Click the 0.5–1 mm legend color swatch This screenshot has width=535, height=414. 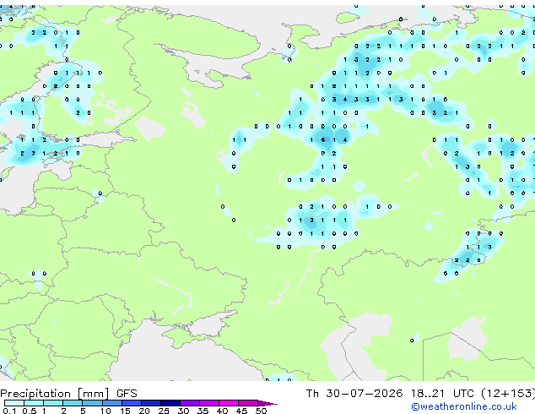pyautogui.click(x=34, y=403)
